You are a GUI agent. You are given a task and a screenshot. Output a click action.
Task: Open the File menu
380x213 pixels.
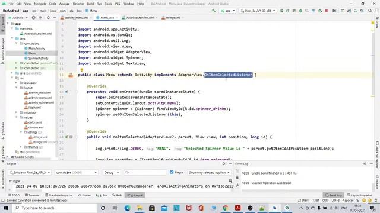[11, 4]
